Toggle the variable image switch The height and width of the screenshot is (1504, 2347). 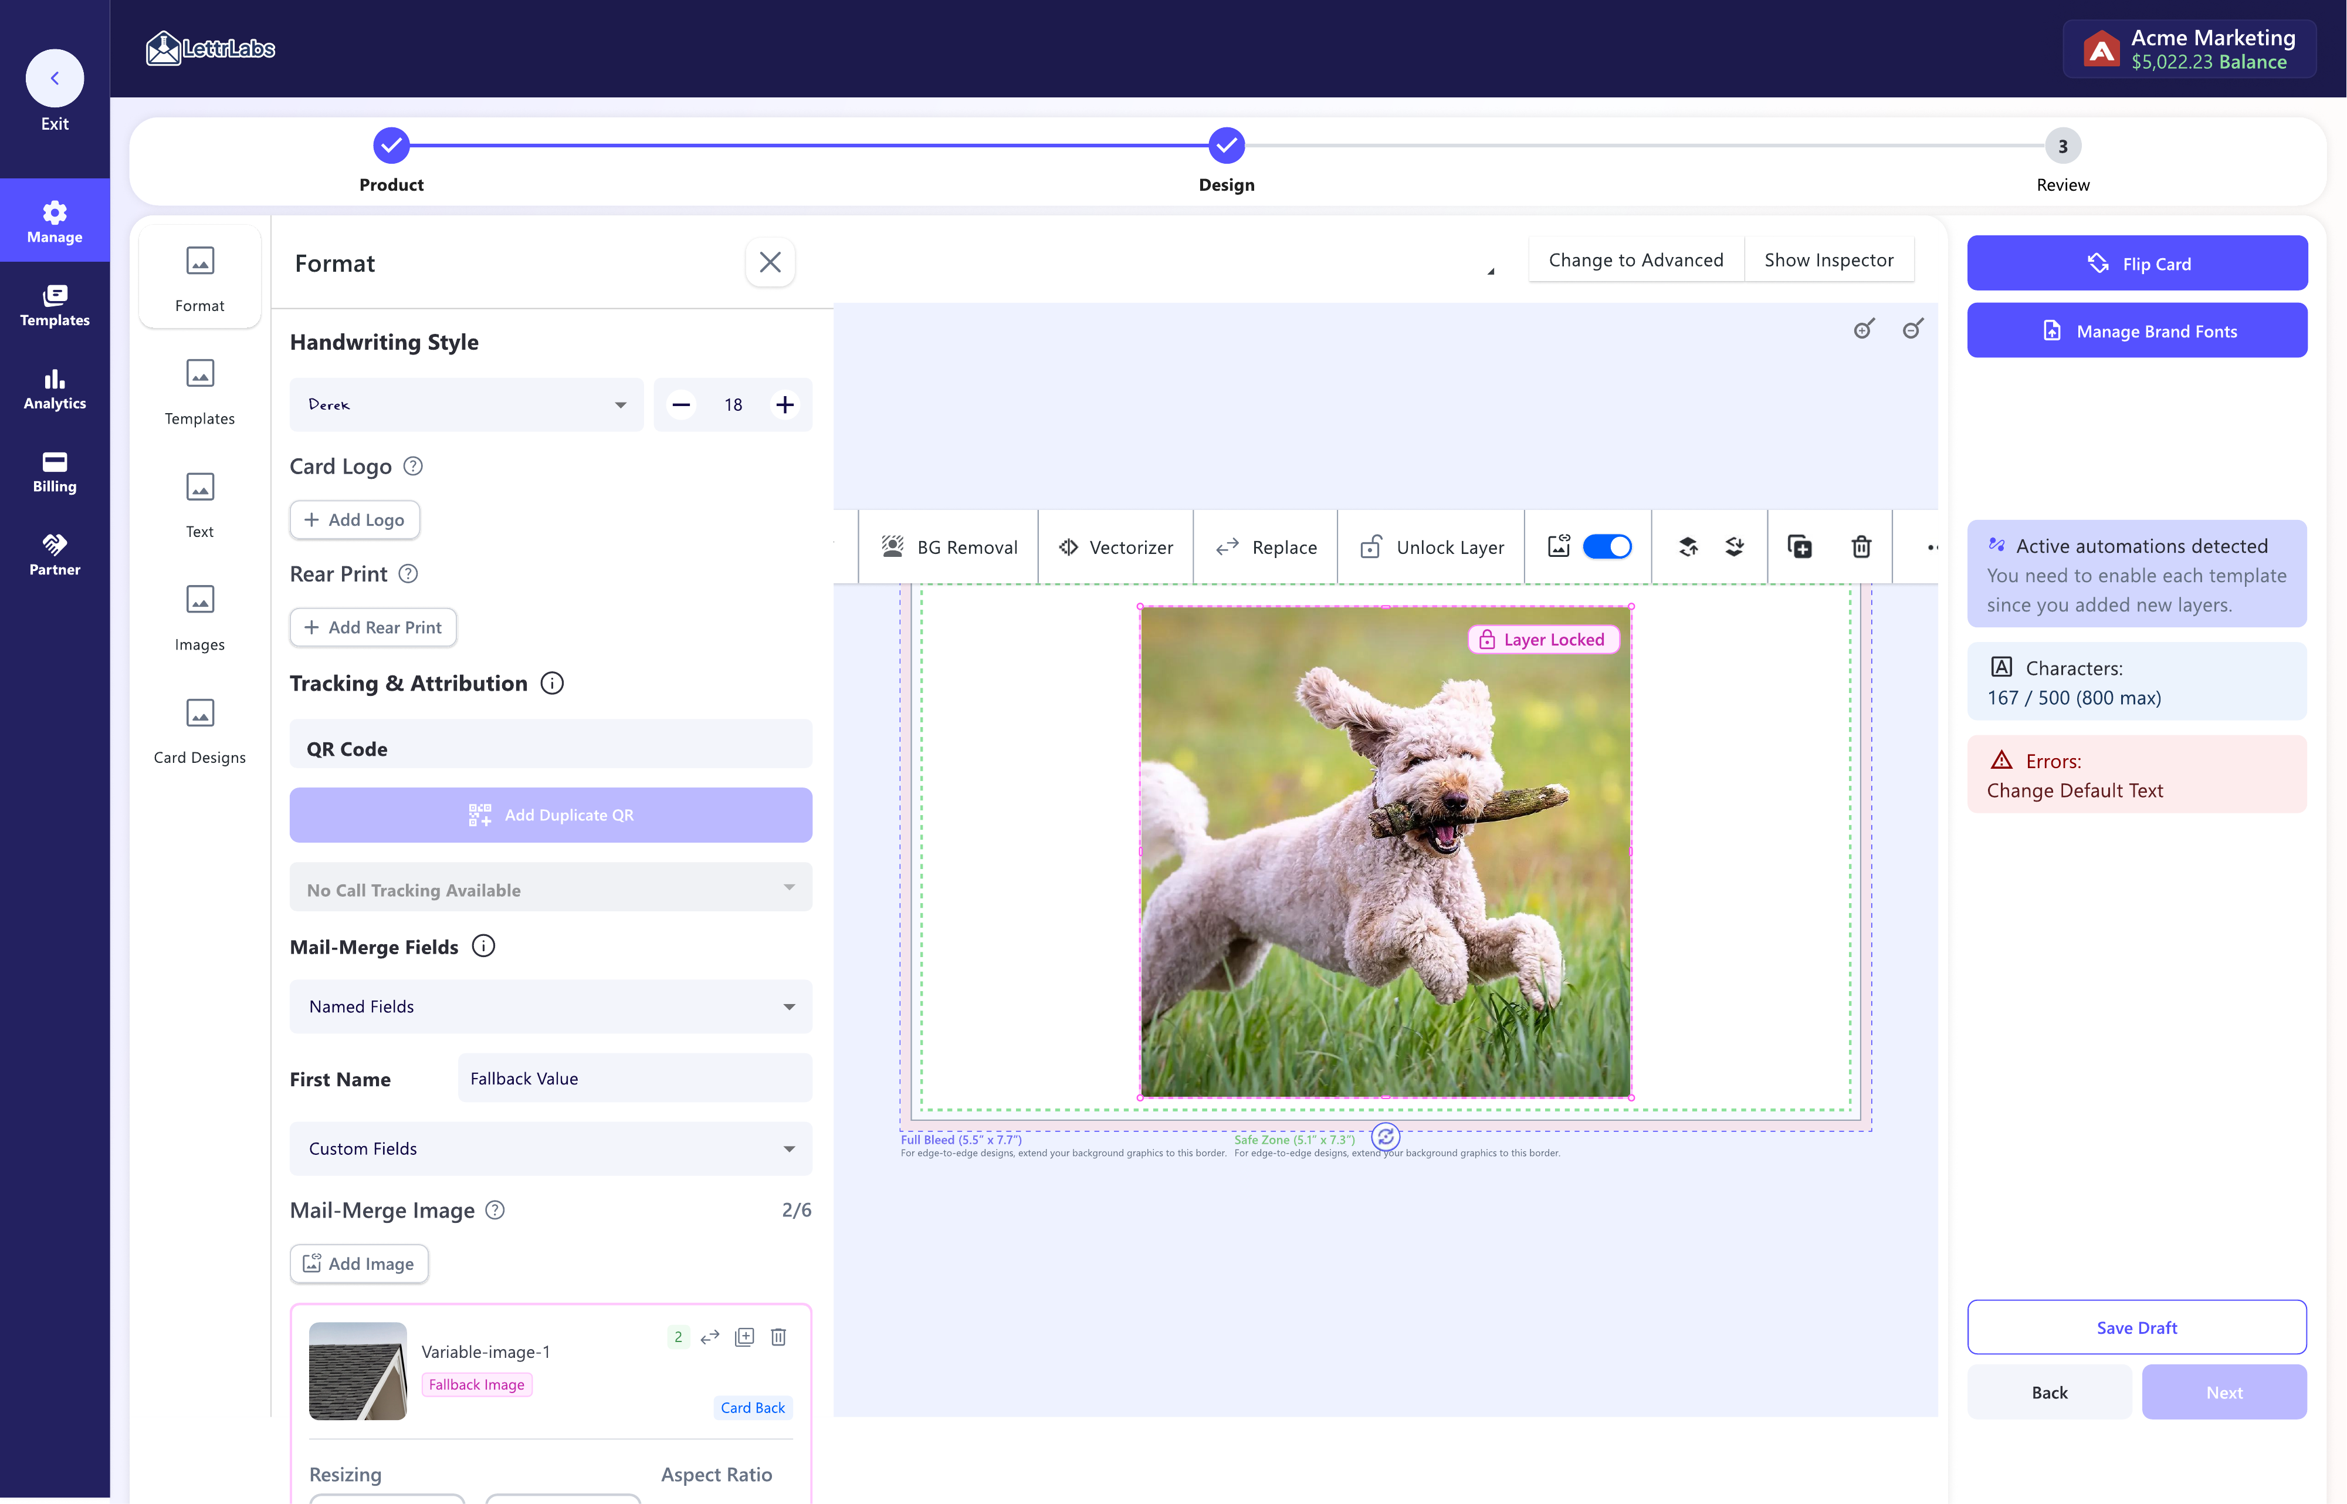[x=1607, y=547]
